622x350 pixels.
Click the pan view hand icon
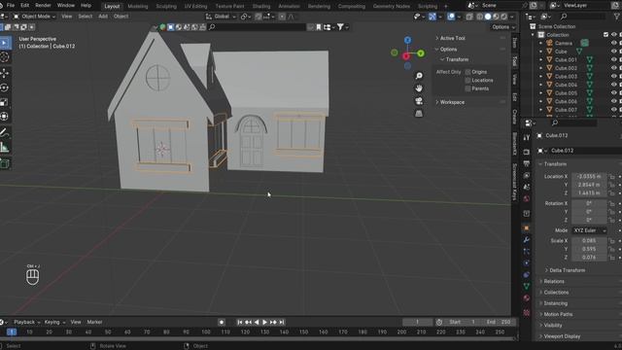(419, 88)
